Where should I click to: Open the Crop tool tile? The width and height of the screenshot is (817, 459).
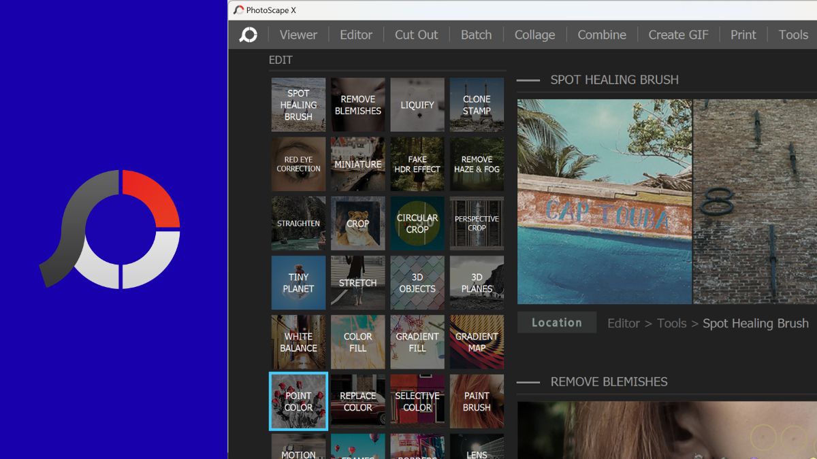point(358,223)
